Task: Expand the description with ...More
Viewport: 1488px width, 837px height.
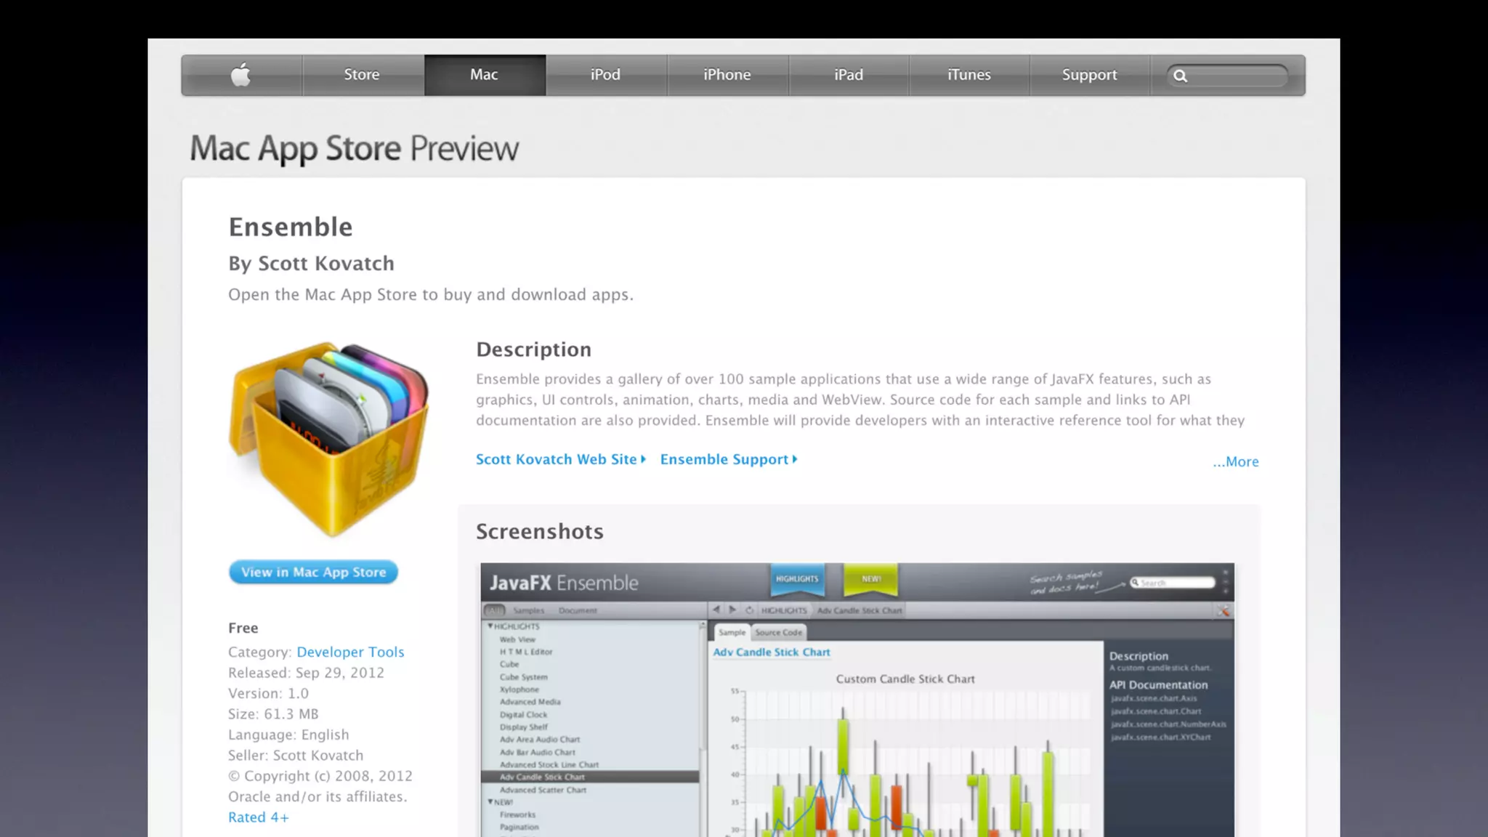Action: click(1235, 461)
